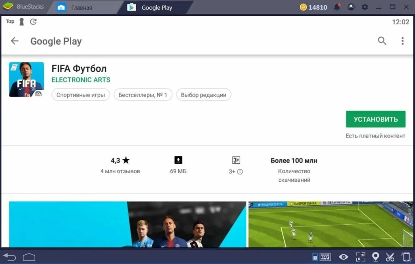Image resolution: width=415 pixels, height=264 pixels.
Task: Go to Android home in bottom bar
Action: click(29, 257)
